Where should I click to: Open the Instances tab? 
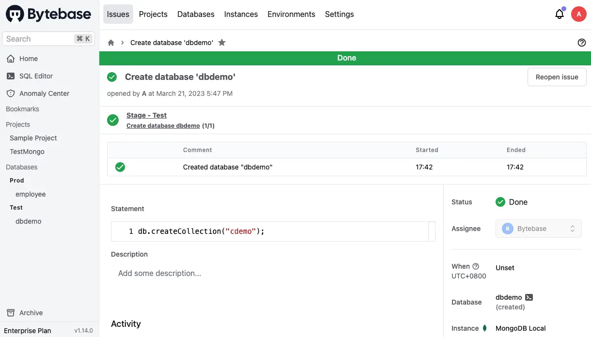pos(241,14)
